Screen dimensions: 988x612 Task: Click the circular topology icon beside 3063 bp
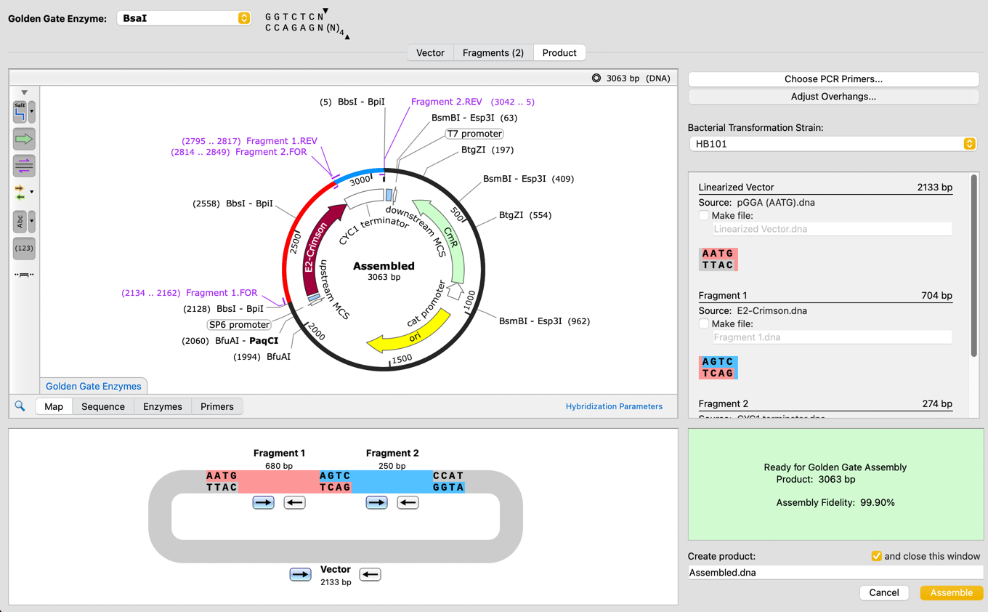tap(596, 78)
